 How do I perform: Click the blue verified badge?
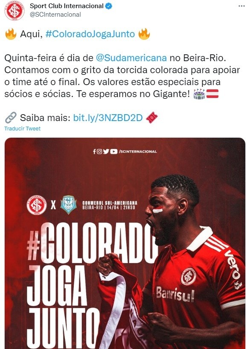pyautogui.click(x=108, y=6)
